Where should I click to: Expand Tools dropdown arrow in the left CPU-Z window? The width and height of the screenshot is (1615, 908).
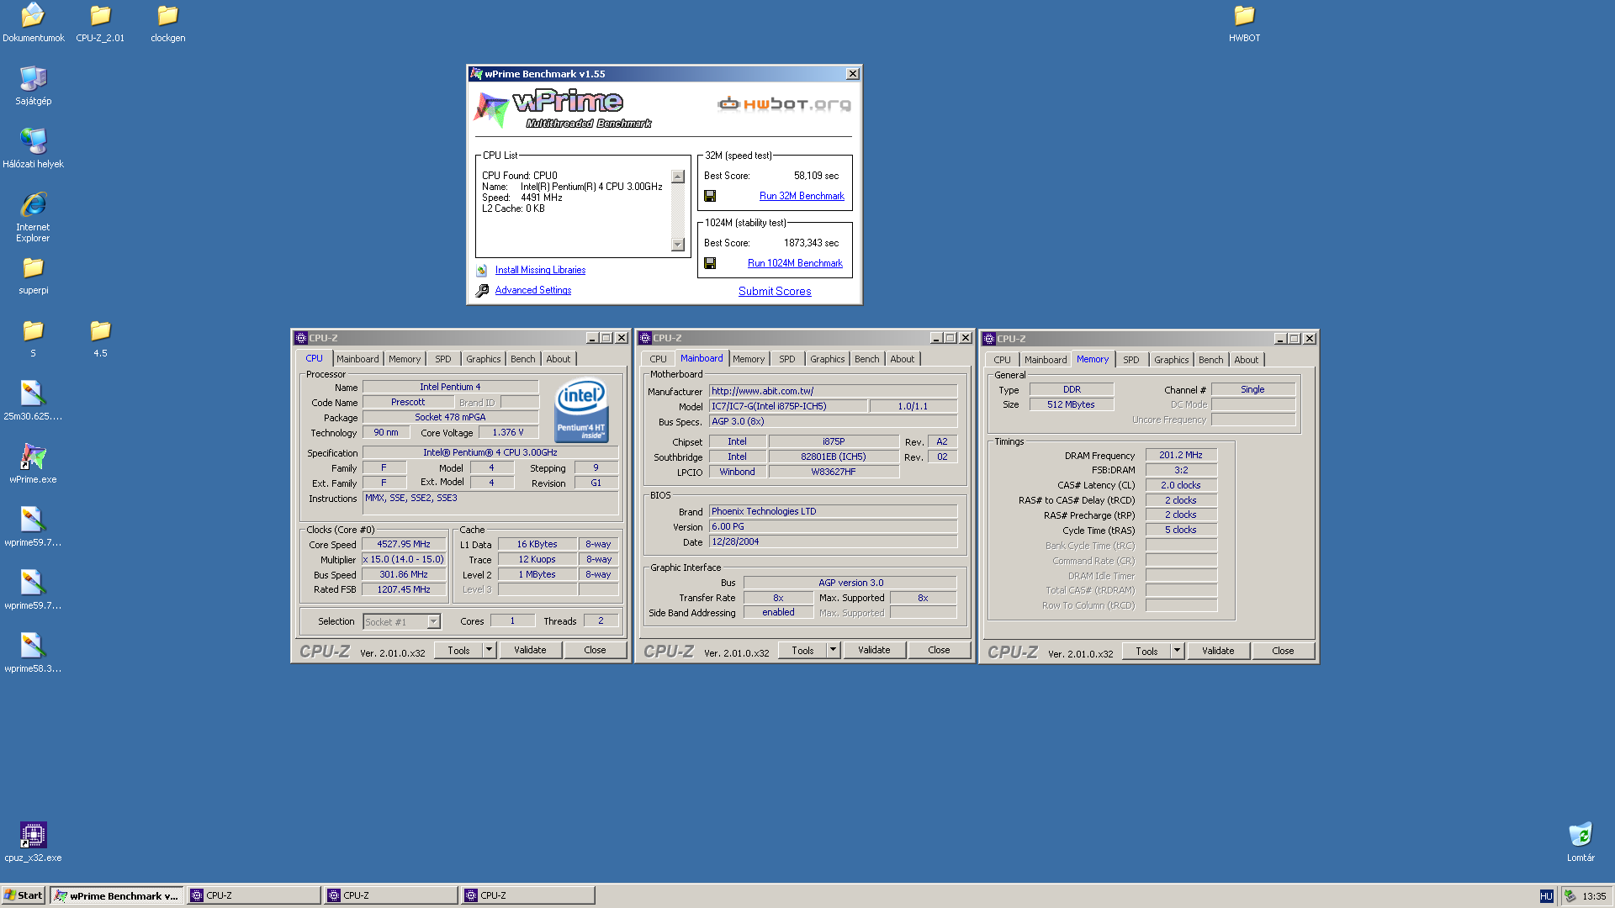click(489, 650)
